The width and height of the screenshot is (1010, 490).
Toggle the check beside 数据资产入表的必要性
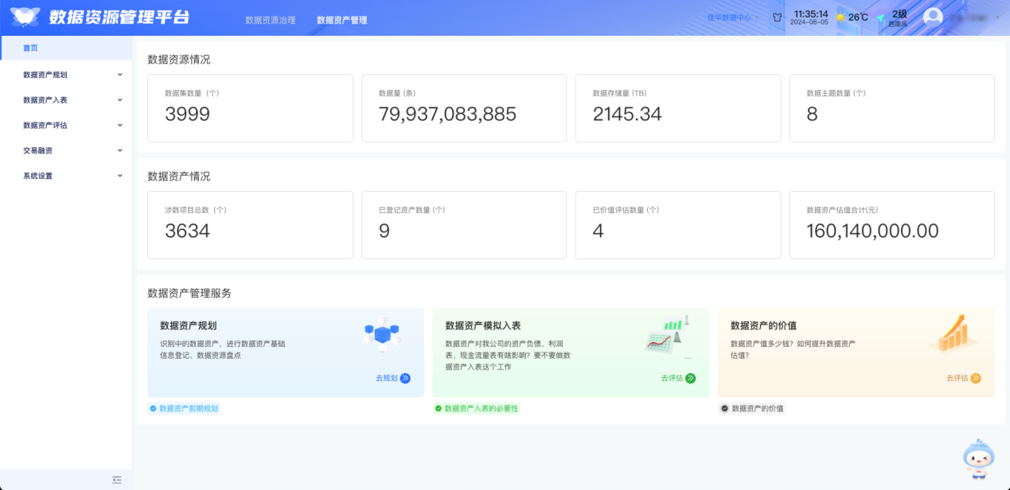click(437, 407)
